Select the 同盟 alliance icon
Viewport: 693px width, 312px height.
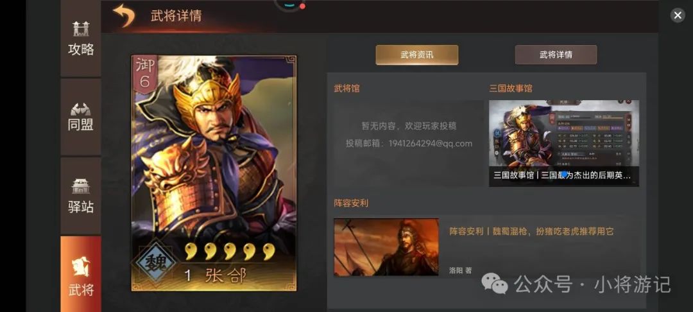(x=81, y=117)
